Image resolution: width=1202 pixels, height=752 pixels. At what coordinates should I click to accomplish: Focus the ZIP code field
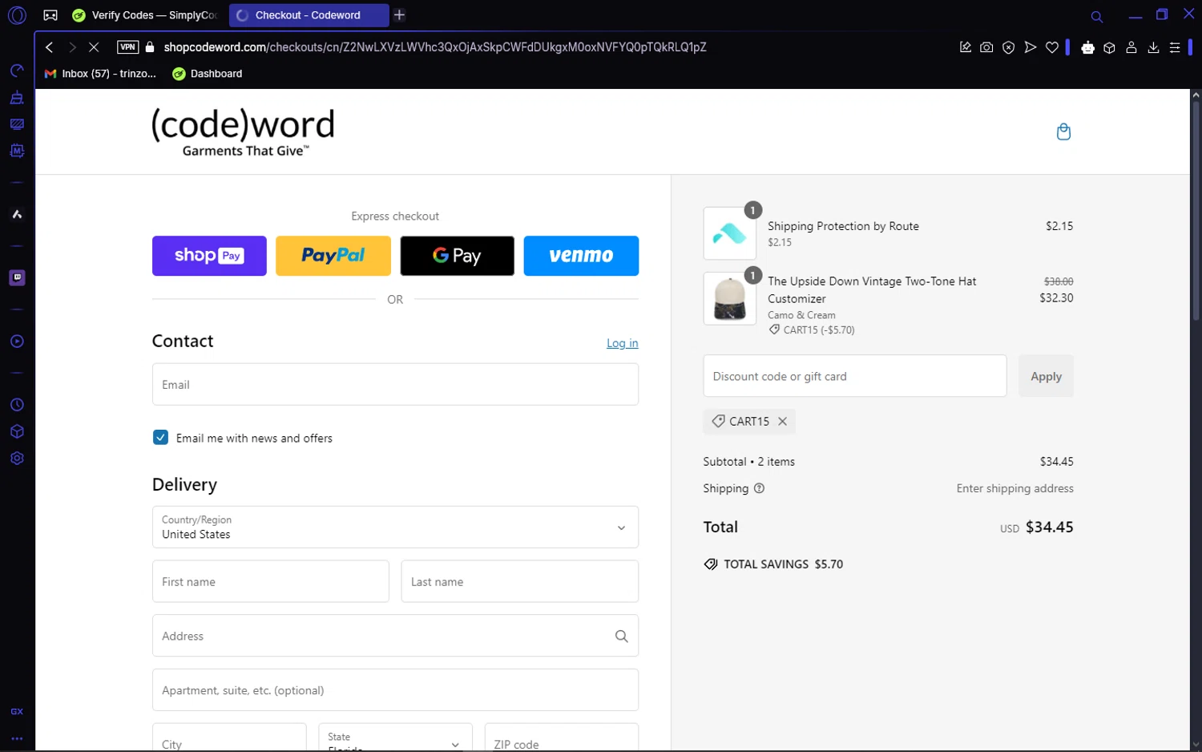coord(562,737)
